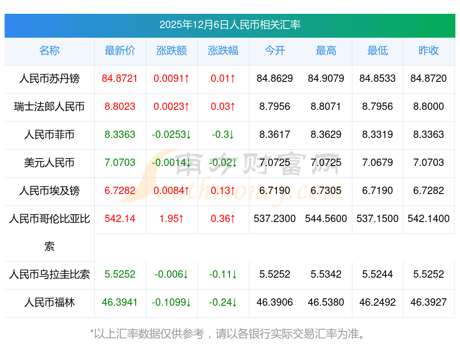This screenshot has width=460, height=348.
Task: Click the 最高 column header
Action: click(326, 51)
